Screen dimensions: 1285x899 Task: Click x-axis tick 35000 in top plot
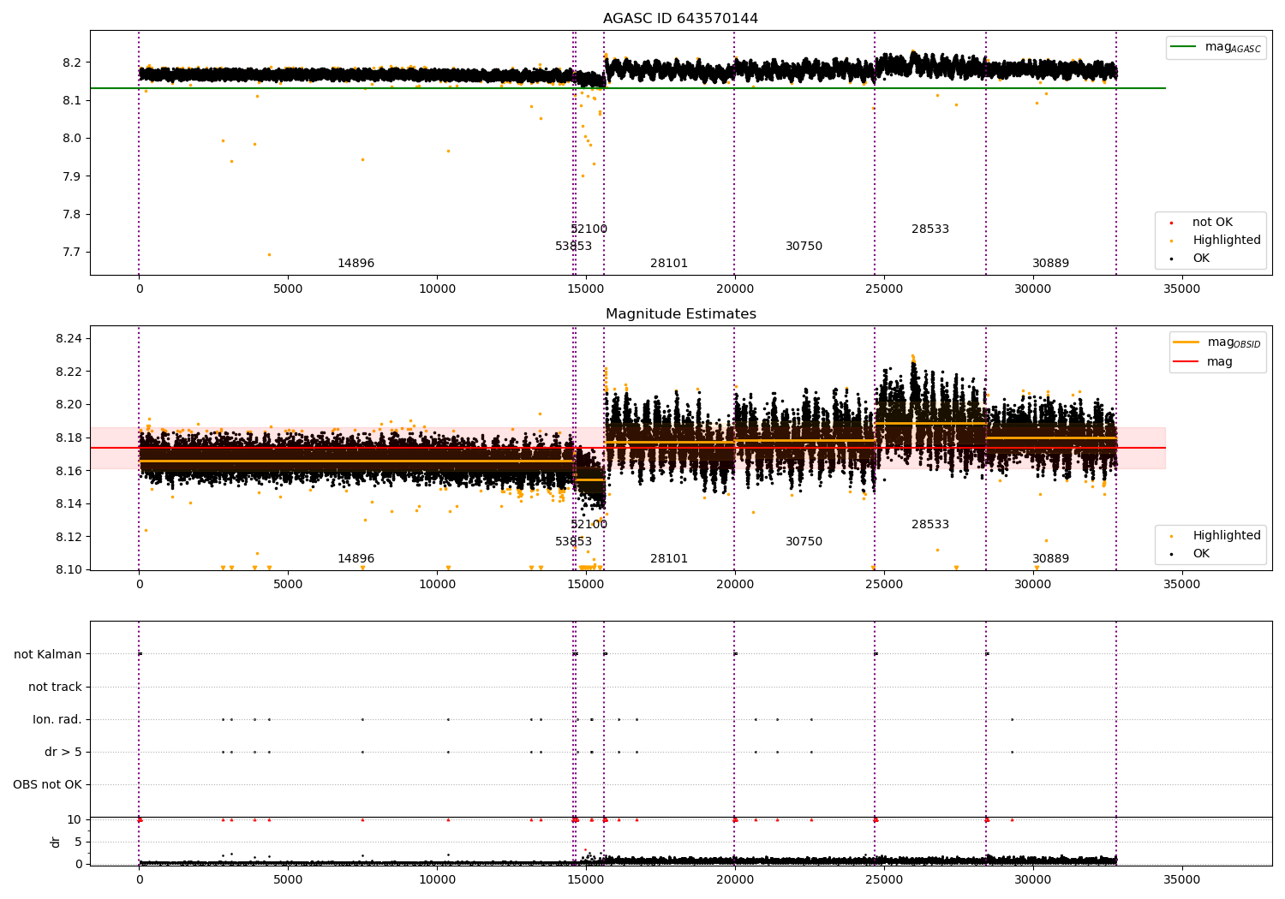click(x=1181, y=289)
